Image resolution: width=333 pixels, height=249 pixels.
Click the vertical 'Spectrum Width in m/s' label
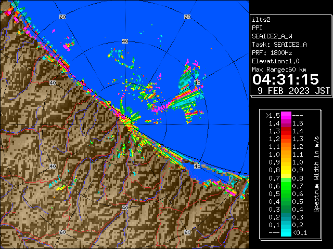click(x=316, y=174)
